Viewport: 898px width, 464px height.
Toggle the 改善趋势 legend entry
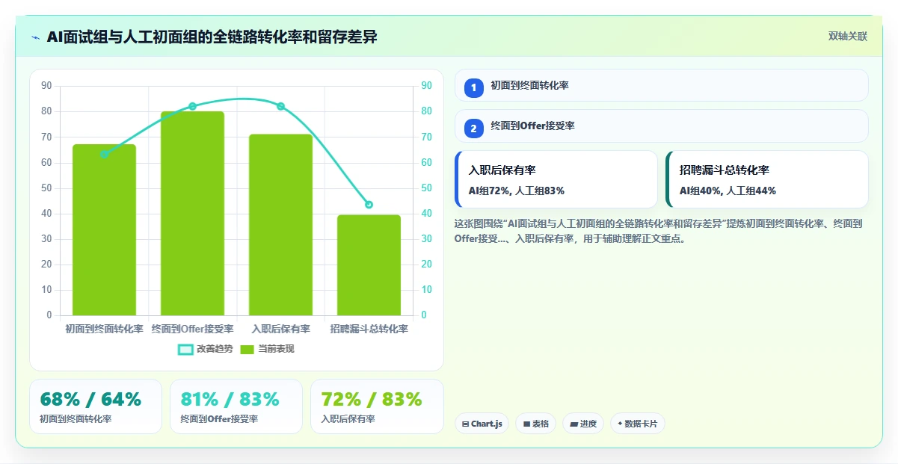click(x=206, y=349)
